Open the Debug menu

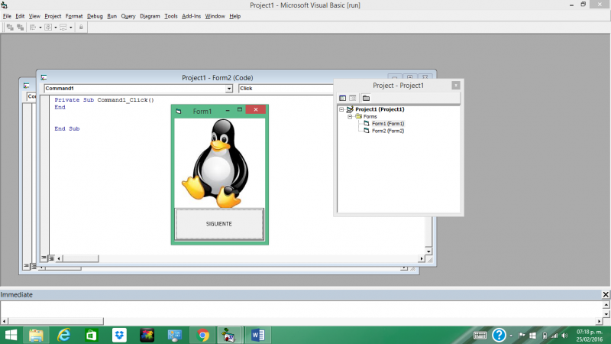tap(95, 16)
